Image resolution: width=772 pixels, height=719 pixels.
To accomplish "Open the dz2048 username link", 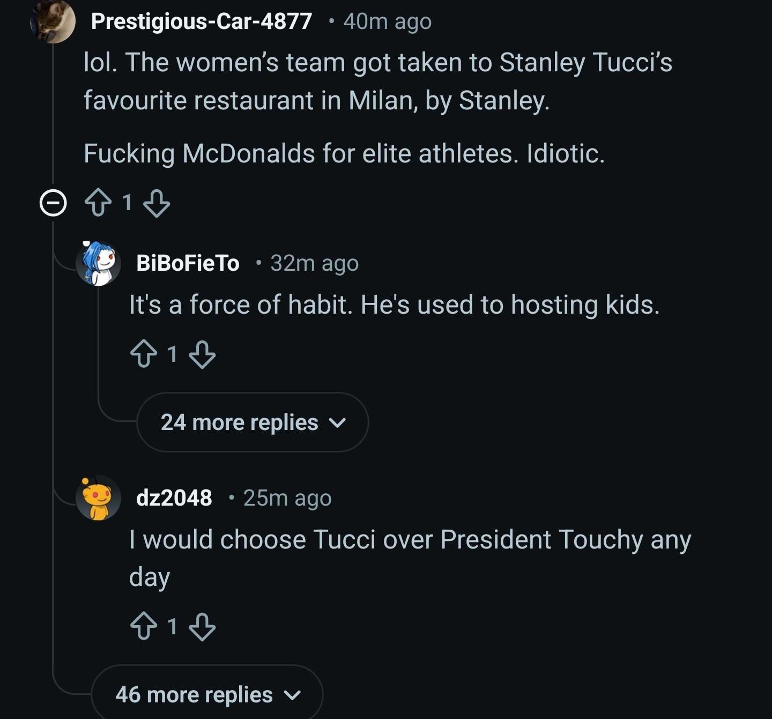I will pos(174,498).
